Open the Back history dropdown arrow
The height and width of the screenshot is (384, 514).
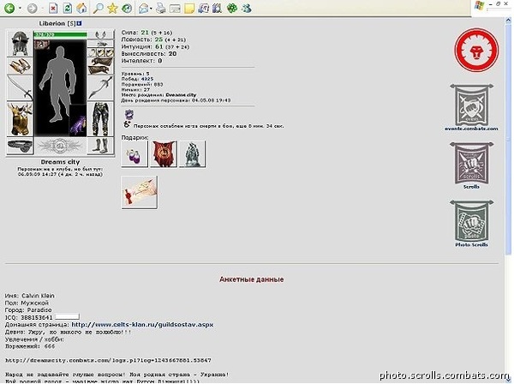coord(20,9)
